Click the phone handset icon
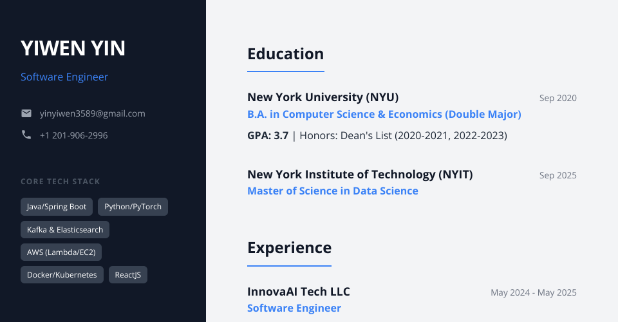The height and width of the screenshot is (322, 618). point(26,135)
